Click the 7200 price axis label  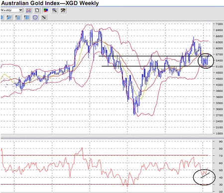click(x=219, y=24)
